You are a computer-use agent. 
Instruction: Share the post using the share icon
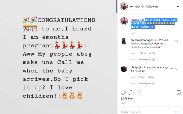click(x=139, y=93)
